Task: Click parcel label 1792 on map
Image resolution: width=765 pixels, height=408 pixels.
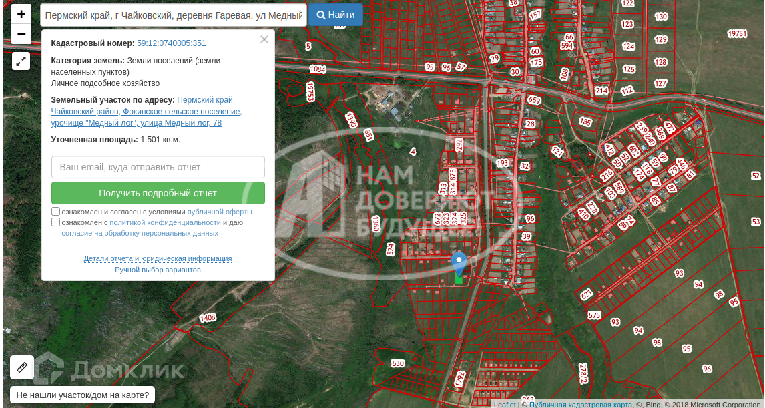Action: tap(460, 379)
